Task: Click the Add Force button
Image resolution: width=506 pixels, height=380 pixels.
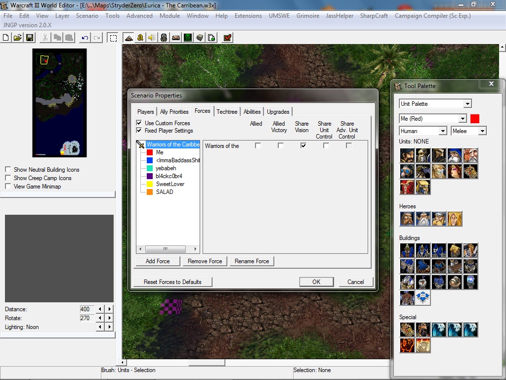Action: click(158, 261)
